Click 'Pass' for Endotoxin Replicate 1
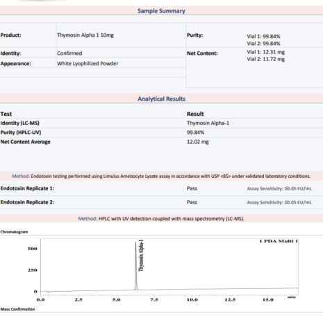The image size is (323, 323). pos(192,188)
